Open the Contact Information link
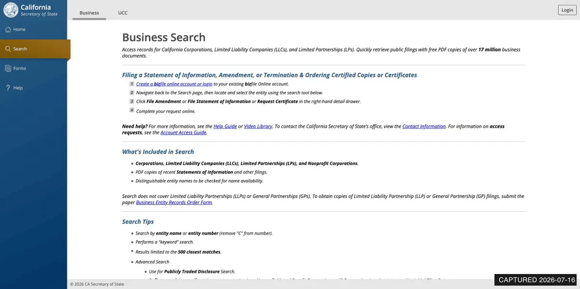Viewport: 580px width, 289px height. pos(424,127)
